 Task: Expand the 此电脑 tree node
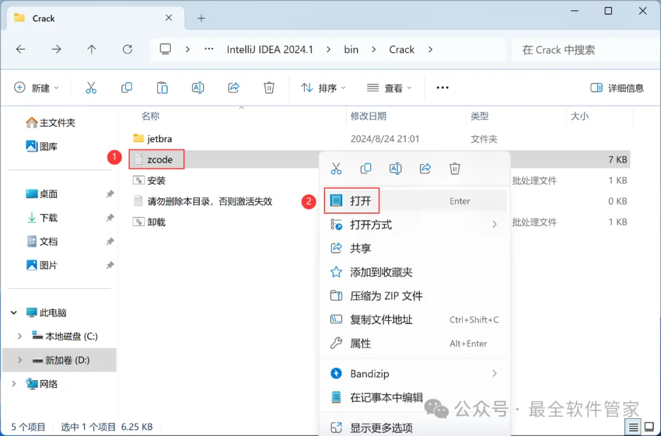14,312
